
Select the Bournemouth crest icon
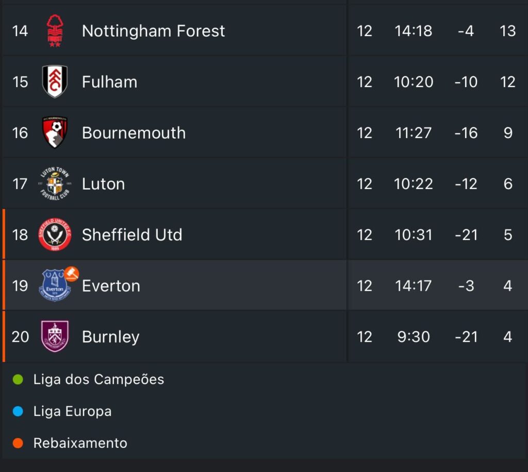[55, 132]
